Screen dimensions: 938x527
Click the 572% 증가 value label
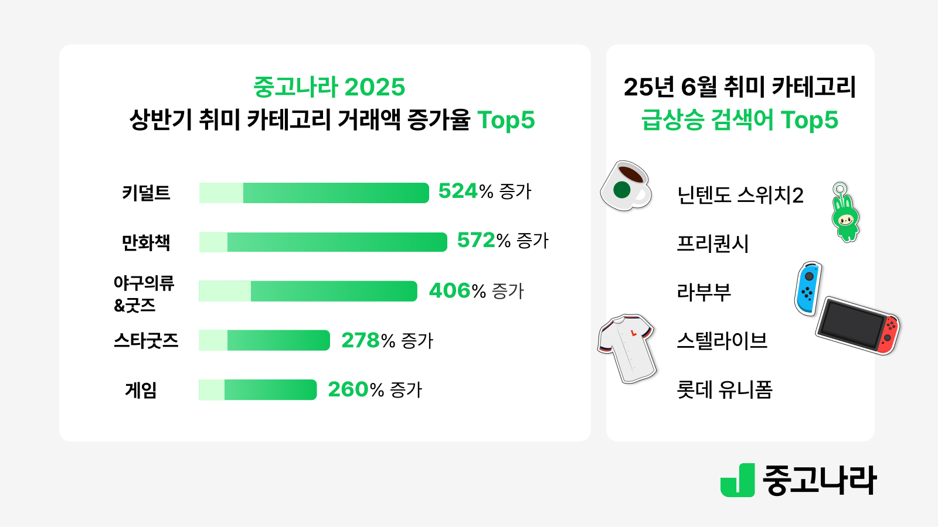[x=503, y=241]
